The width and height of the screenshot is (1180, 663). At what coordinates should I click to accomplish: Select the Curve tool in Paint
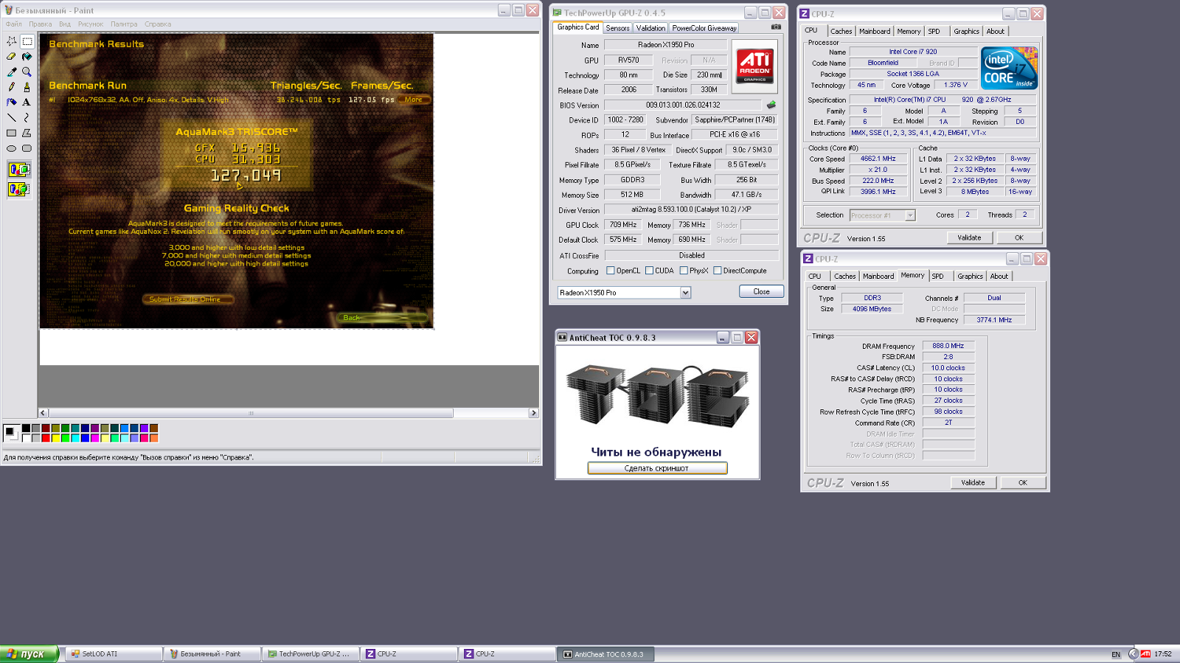tap(27, 117)
